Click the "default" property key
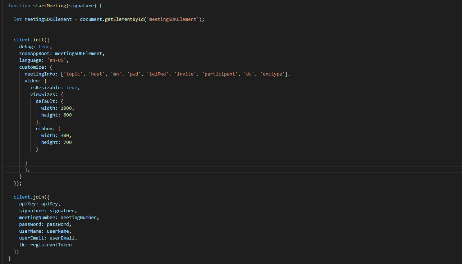Screen dimensions: 462x264 (x=45, y=101)
